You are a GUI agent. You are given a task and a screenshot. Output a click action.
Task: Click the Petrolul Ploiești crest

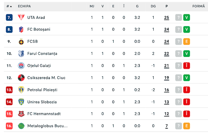[x=21, y=90]
